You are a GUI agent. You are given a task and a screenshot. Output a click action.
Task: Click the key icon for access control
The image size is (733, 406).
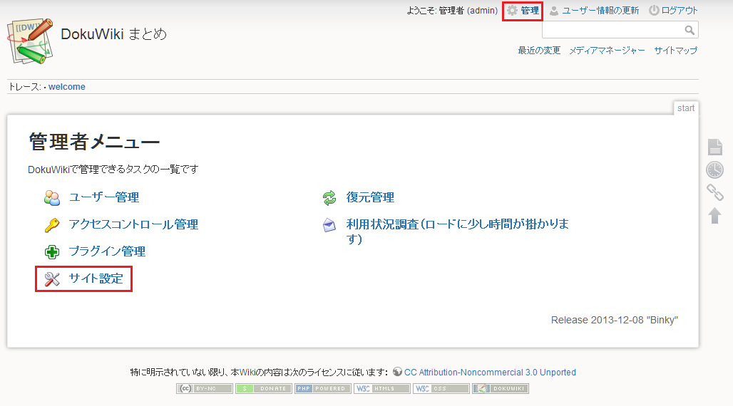(x=52, y=225)
